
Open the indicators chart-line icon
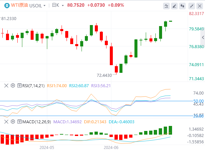[x=166, y=6]
